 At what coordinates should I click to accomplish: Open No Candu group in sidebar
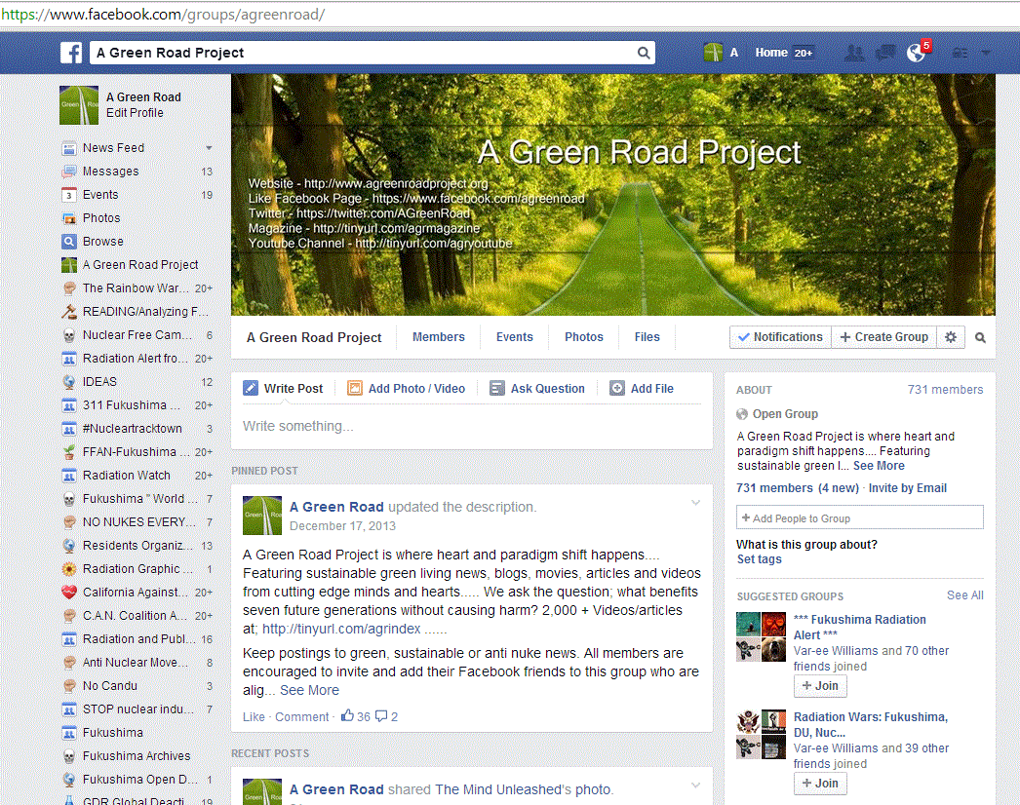click(x=110, y=686)
